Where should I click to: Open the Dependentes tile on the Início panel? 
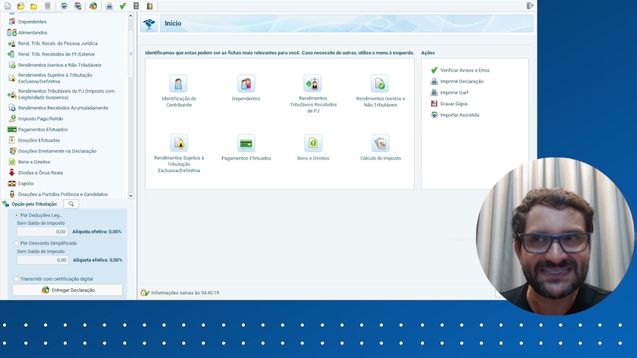click(246, 89)
